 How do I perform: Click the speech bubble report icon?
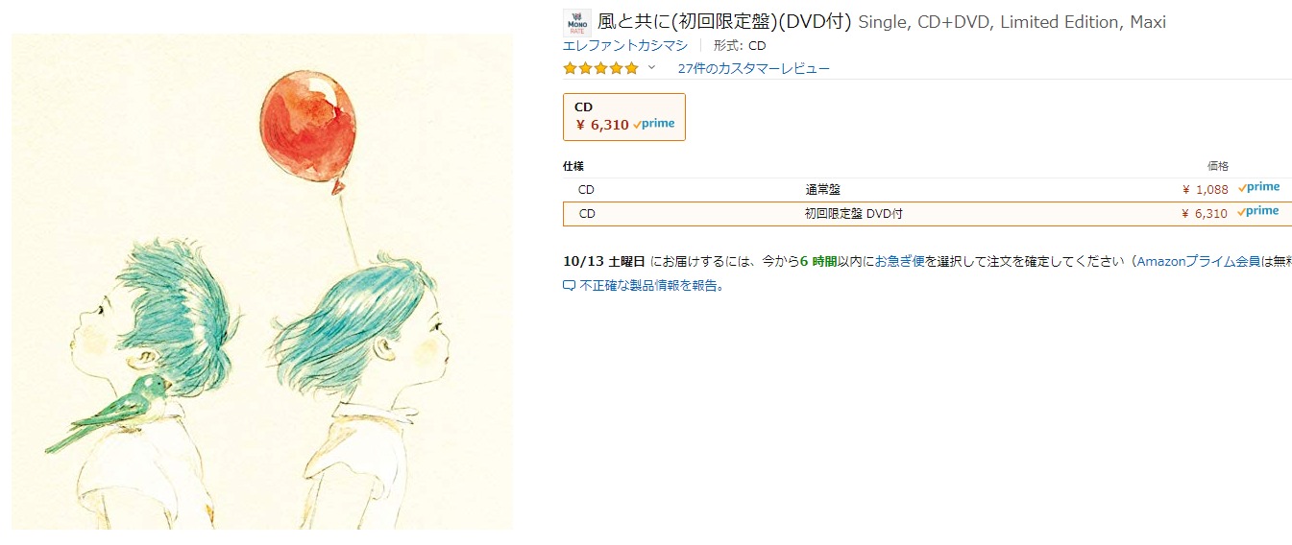point(569,286)
